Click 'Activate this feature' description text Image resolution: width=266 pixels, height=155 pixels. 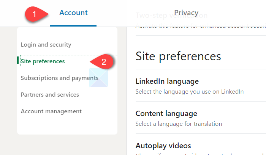(198, 25)
